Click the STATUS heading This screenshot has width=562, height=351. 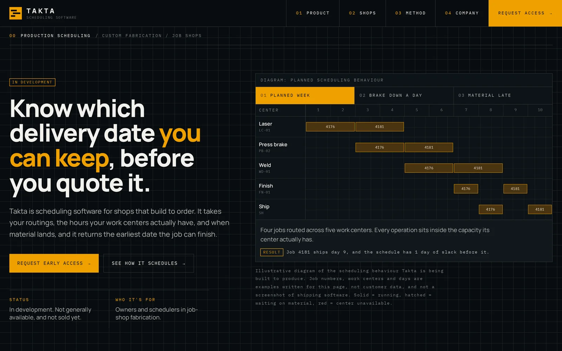(x=19, y=300)
